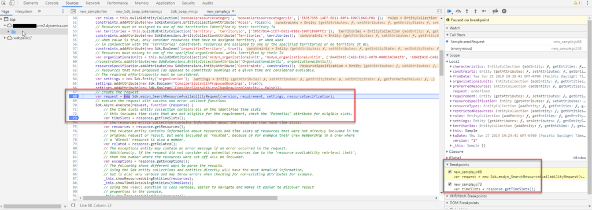Screen dimensions: 592x210
Task: Switch to the Console panel tab
Action: pyautogui.click(x=51, y=3)
